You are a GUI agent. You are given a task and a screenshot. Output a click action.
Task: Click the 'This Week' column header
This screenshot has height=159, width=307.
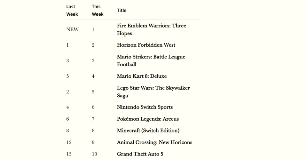98,10
